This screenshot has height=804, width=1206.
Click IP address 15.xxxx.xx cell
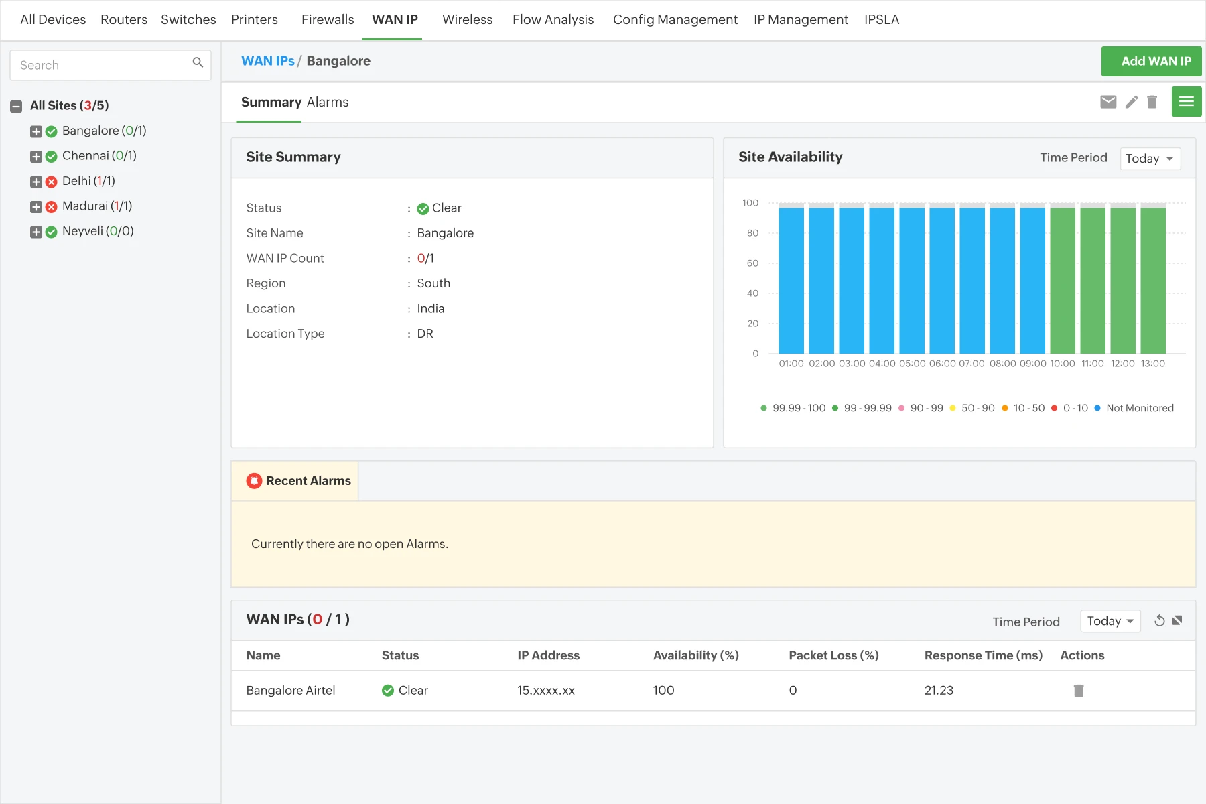(x=546, y=690)
